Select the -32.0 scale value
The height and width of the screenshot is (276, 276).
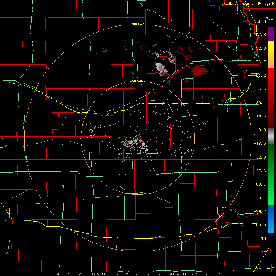260,157
